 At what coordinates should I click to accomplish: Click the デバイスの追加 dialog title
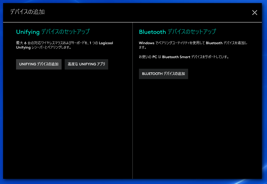[27, 12]
